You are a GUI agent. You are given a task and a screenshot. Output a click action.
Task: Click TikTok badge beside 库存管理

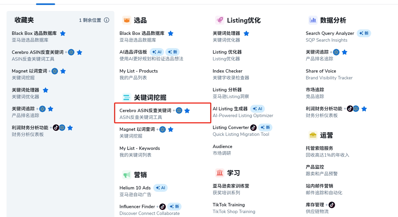[332, 205]
